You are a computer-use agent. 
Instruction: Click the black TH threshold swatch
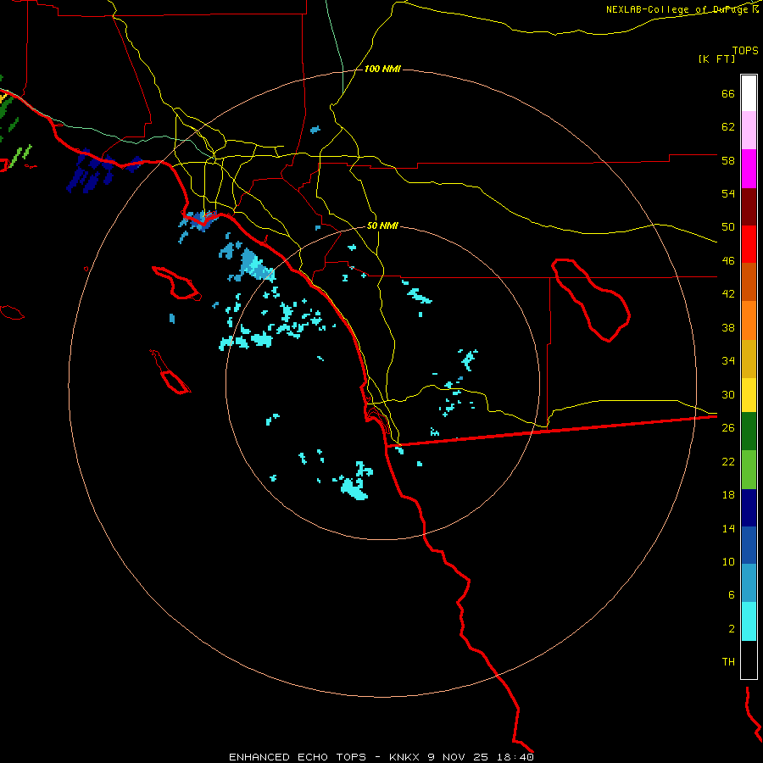point(749,660)
